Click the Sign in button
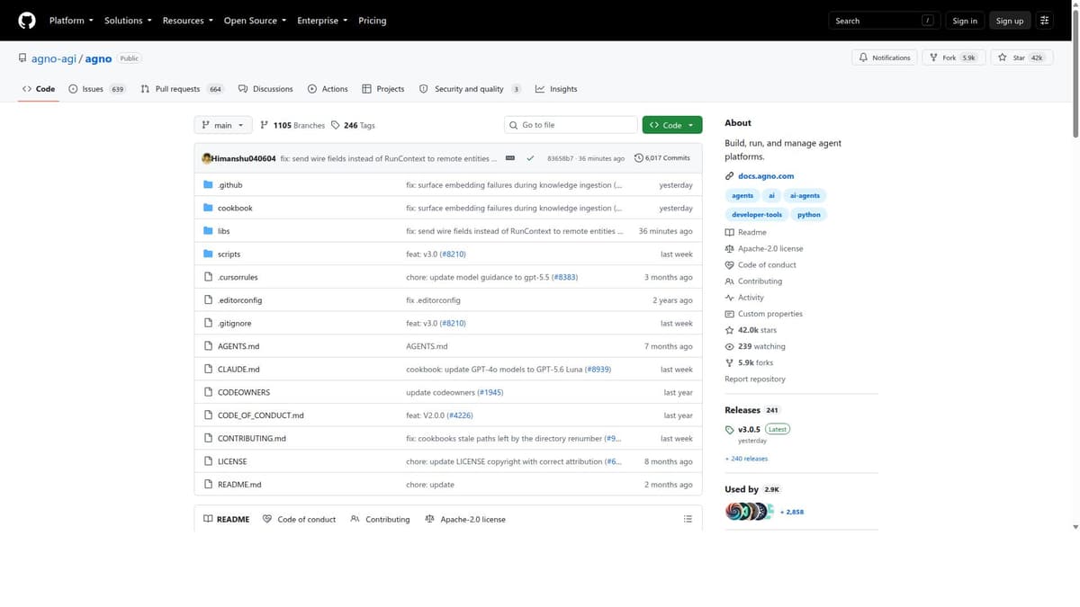 (x=965, y=21)
